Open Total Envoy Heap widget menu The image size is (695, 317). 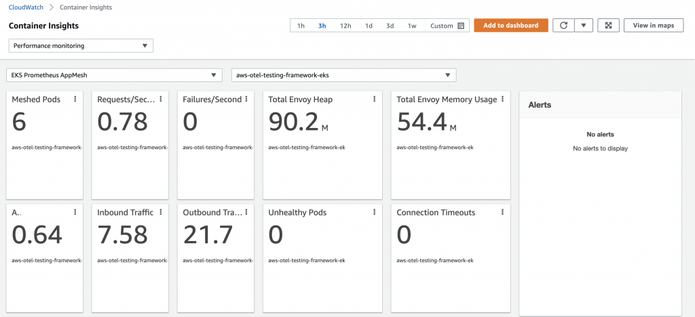click(374, 99)
